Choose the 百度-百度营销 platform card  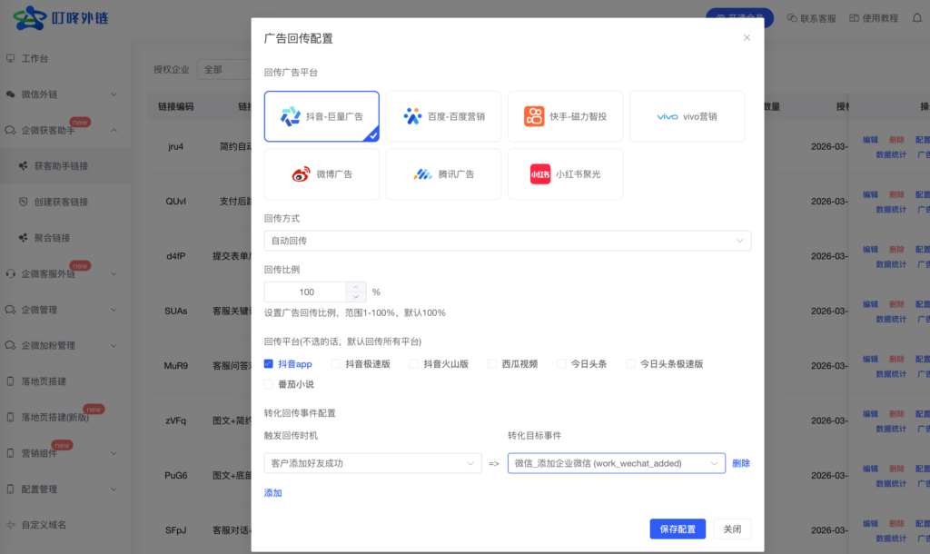pyautogui.click(x=443, y=116)
